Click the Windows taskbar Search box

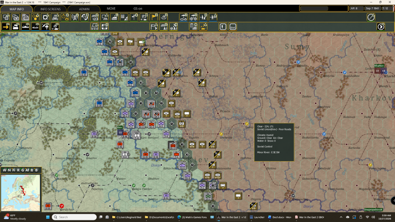coord(75,217)
